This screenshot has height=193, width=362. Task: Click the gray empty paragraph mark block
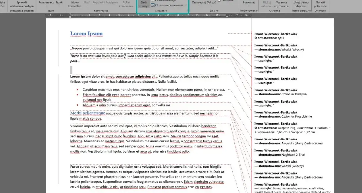[71, 70]
